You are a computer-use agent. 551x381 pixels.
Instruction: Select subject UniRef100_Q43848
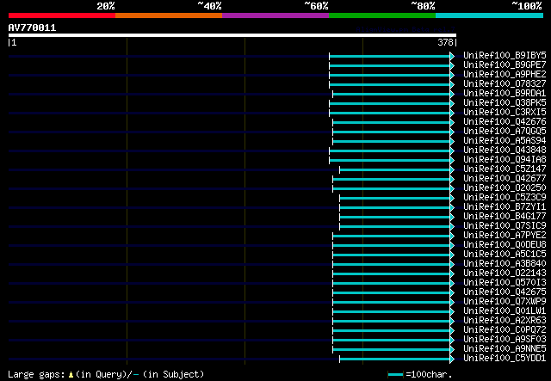[505, 150]
